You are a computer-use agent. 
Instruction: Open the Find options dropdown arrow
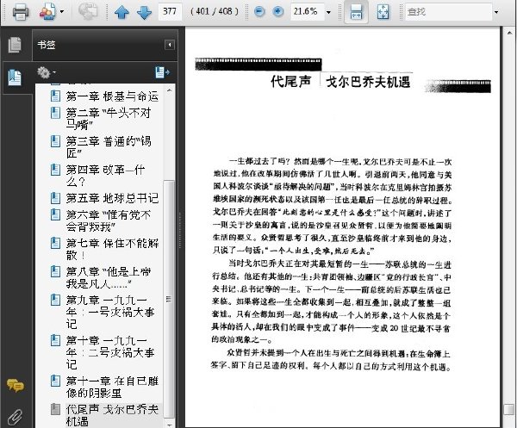[x=496, y=12]
